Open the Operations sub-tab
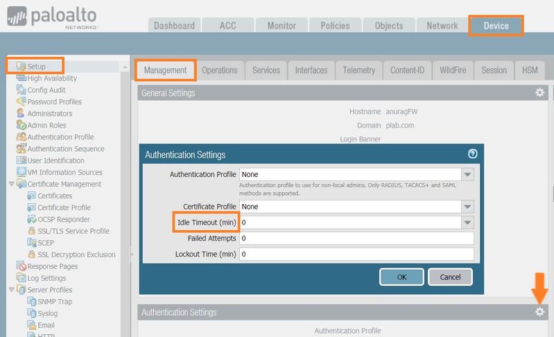554x337 pixels. 220,70
